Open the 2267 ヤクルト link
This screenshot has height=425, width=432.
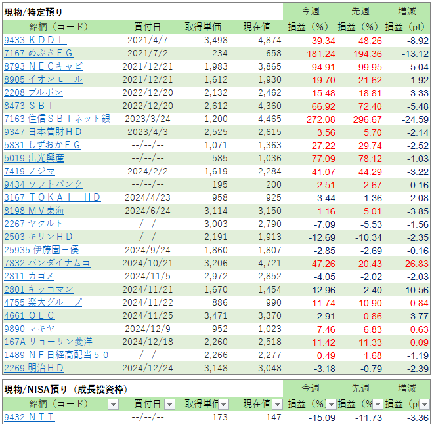(x=33, y=224)
